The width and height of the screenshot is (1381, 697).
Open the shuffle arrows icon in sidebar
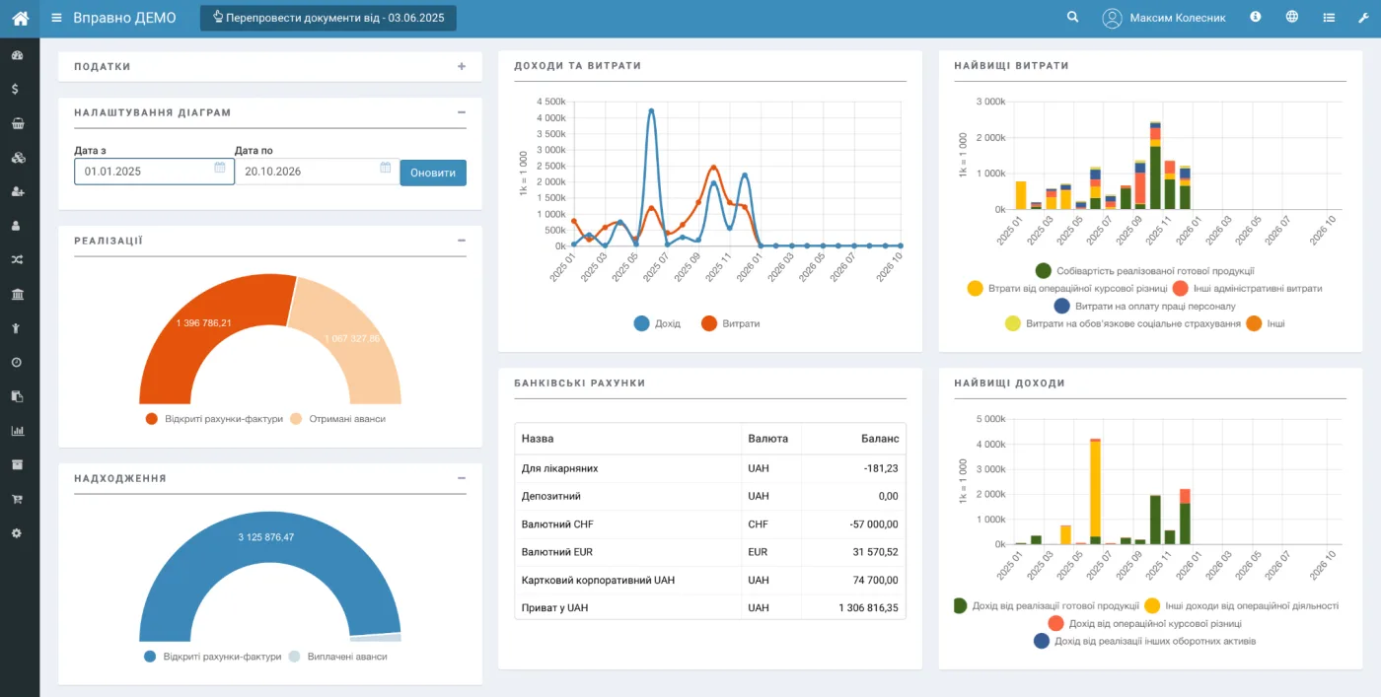(17, 260)
